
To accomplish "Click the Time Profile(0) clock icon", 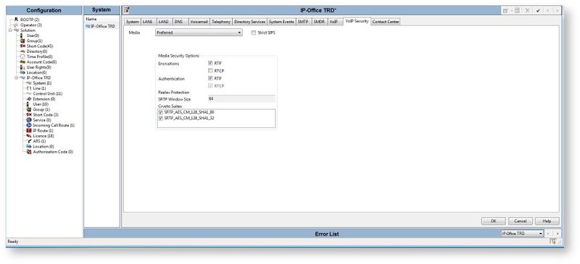I will pyautogui.click(x=22, y=56).
